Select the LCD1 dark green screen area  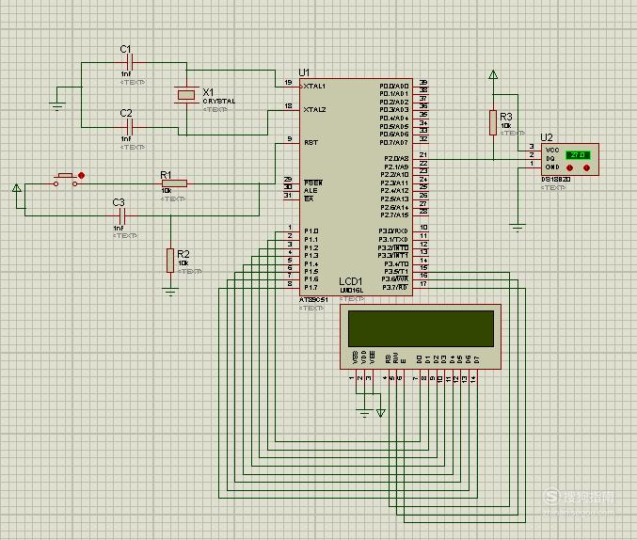point(421,328)
